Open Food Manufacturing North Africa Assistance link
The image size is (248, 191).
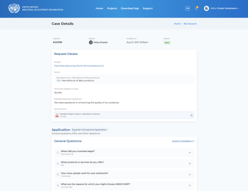(x=78, y=66)
